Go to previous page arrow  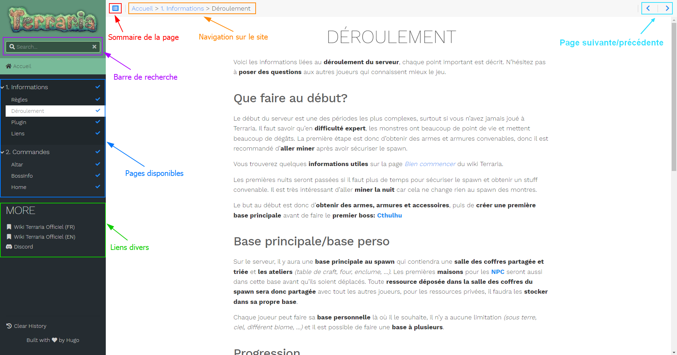(x=648, y=8)
